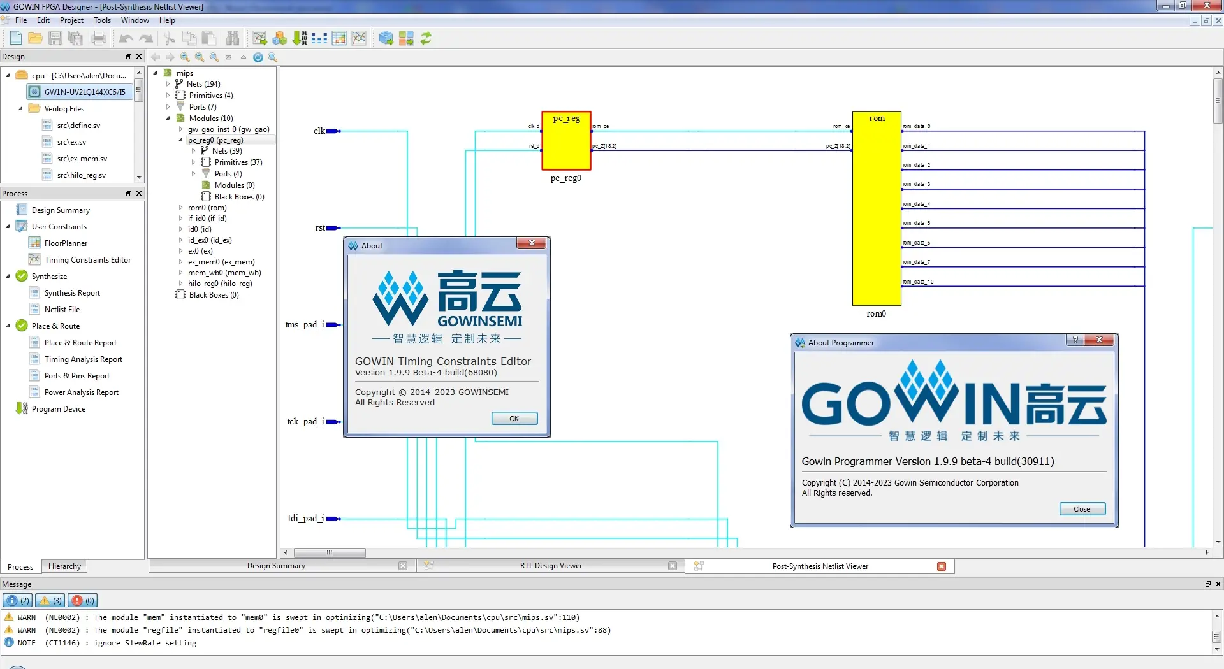
Task: Click the colored squares place and route icon
Action: point(406,38)
